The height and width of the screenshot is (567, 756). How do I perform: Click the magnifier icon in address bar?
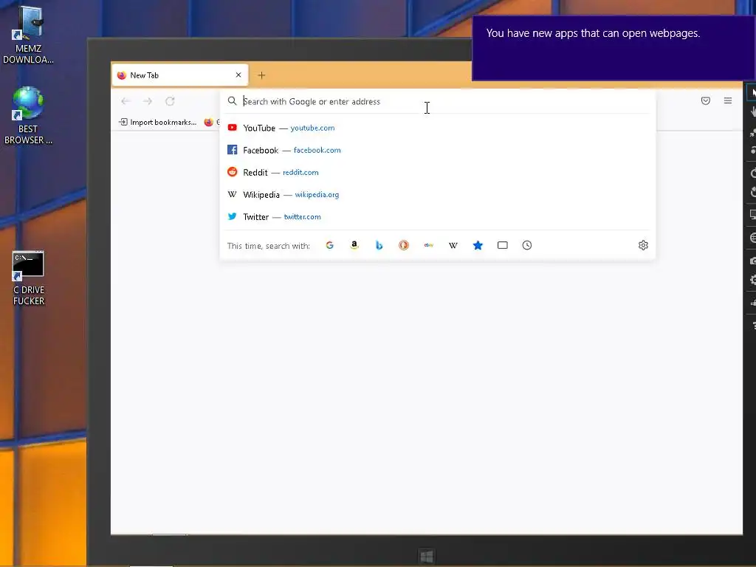click(233, 100)
